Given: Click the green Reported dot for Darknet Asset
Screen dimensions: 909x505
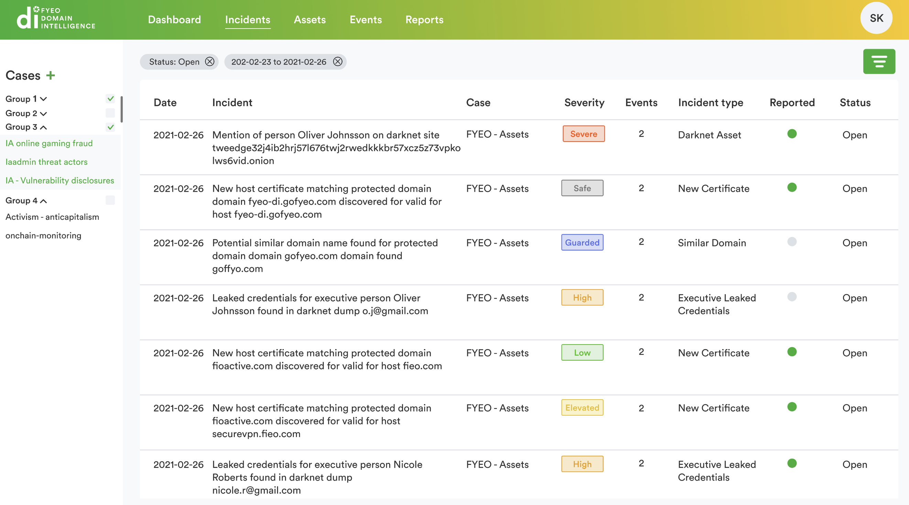Looking at the screenshot, I should click(x=792, y=134).
